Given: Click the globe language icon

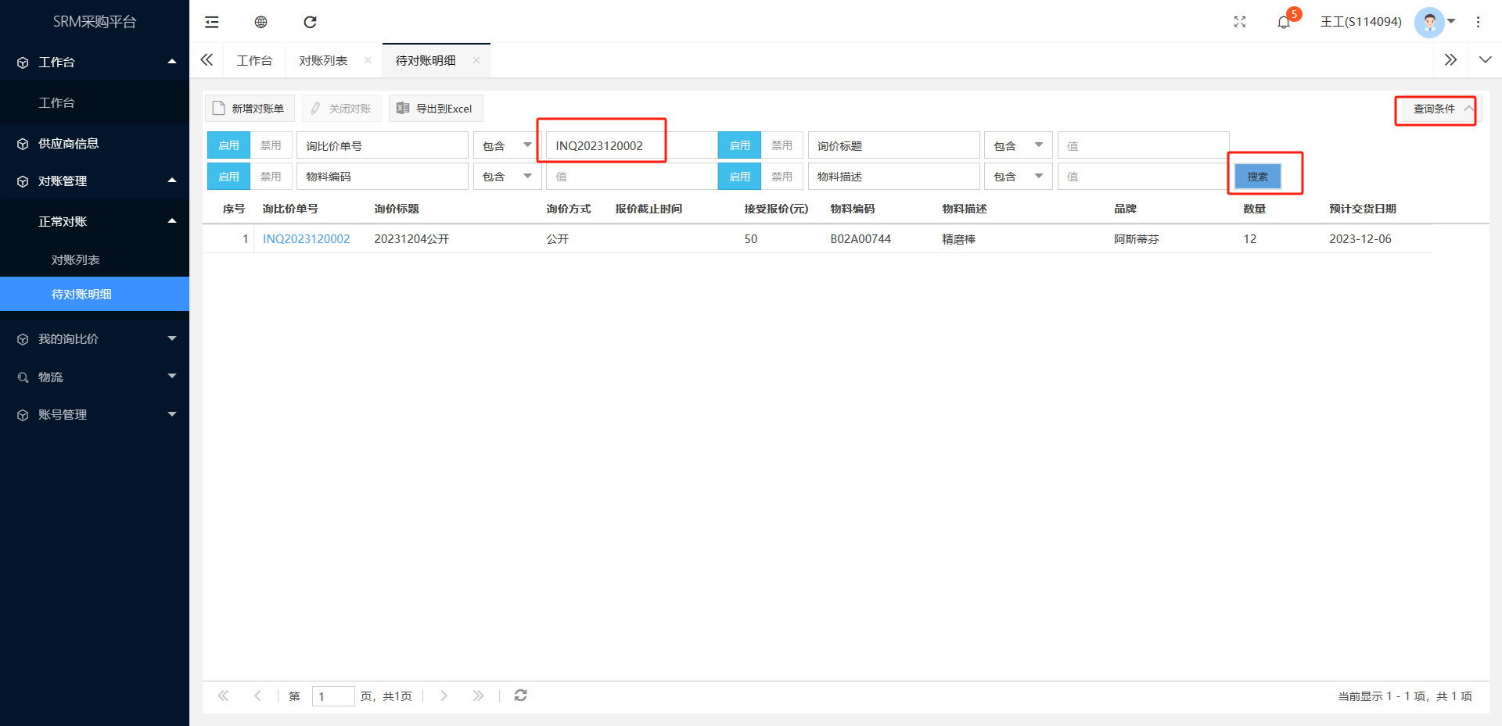Looking at the screenshot, I should 261,22.
